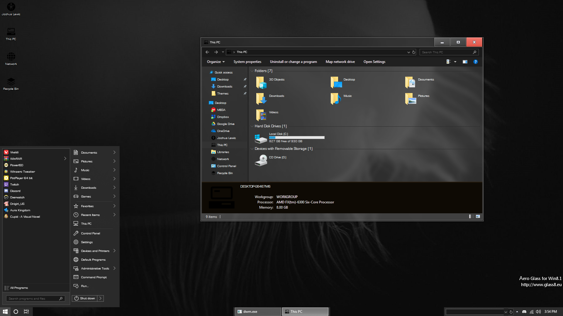This screenshot has height=316, width=563.
Task: Toggle Hard Disk Drives section visibility
Action: [252, 126]
